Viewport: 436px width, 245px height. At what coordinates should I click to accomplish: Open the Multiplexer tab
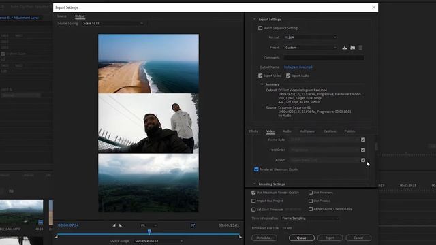point(307,131)
